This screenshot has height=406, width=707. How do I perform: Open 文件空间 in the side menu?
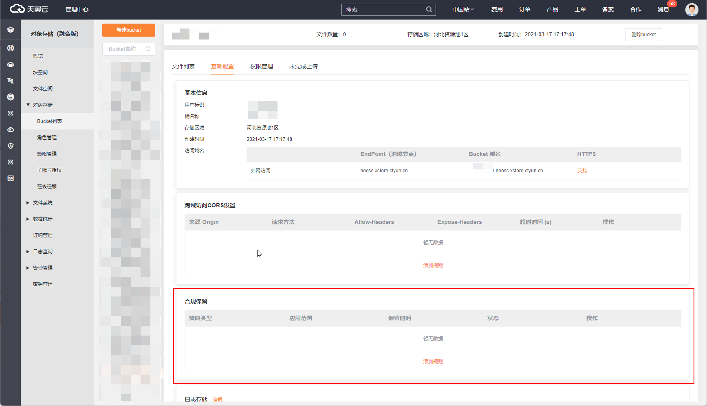43,89
